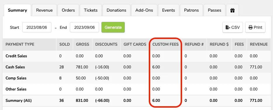
Task: Select the Patrons tab
Action: [191, 10]
